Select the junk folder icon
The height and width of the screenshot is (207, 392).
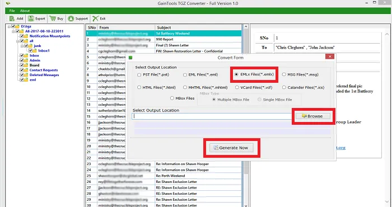point(30,46)
